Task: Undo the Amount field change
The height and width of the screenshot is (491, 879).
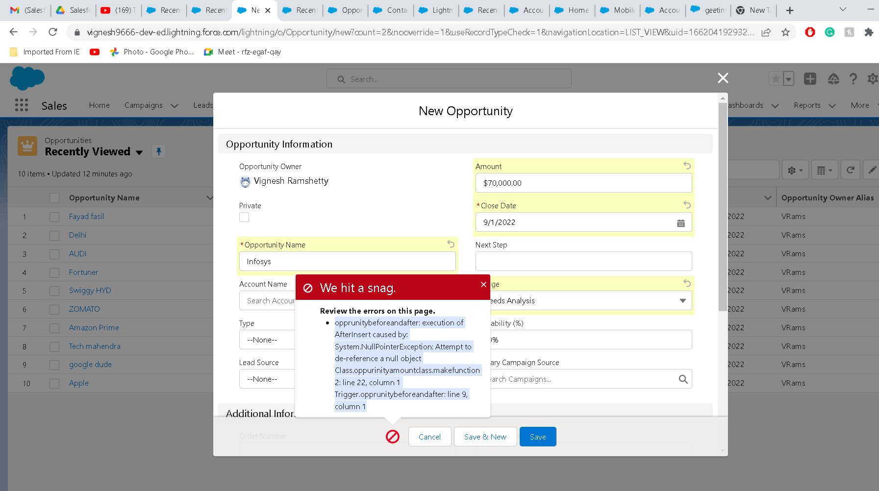Action: pos(687,166)
